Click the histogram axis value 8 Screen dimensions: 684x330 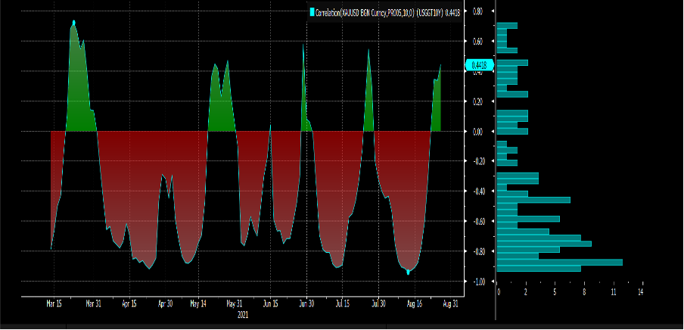(585, 291)
